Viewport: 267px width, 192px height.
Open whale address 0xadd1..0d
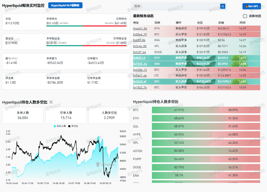click(x=140, y=29)
